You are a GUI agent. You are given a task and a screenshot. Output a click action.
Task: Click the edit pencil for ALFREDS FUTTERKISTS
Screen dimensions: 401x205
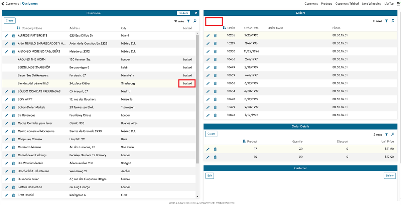click(6, 36)
